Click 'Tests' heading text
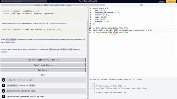 coord(43,75)
